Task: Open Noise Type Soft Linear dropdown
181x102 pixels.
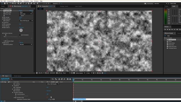Action: tap(25, 14)
